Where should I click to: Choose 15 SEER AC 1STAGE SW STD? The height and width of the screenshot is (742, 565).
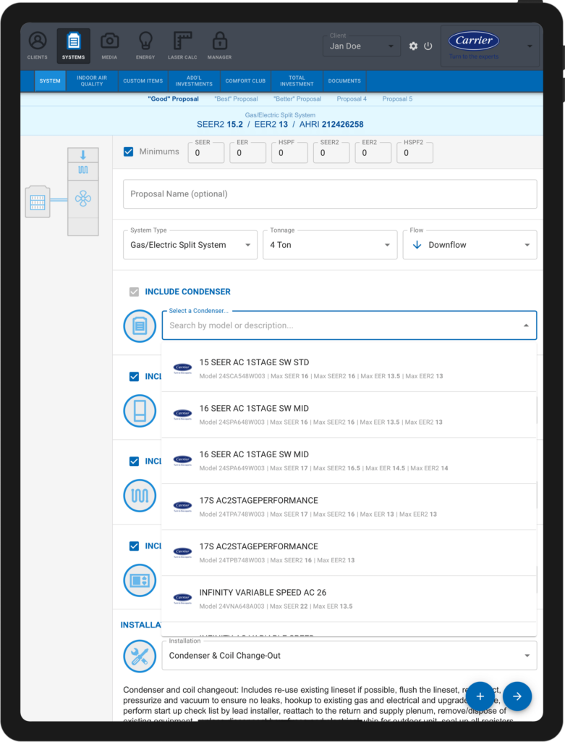[349, 369]
